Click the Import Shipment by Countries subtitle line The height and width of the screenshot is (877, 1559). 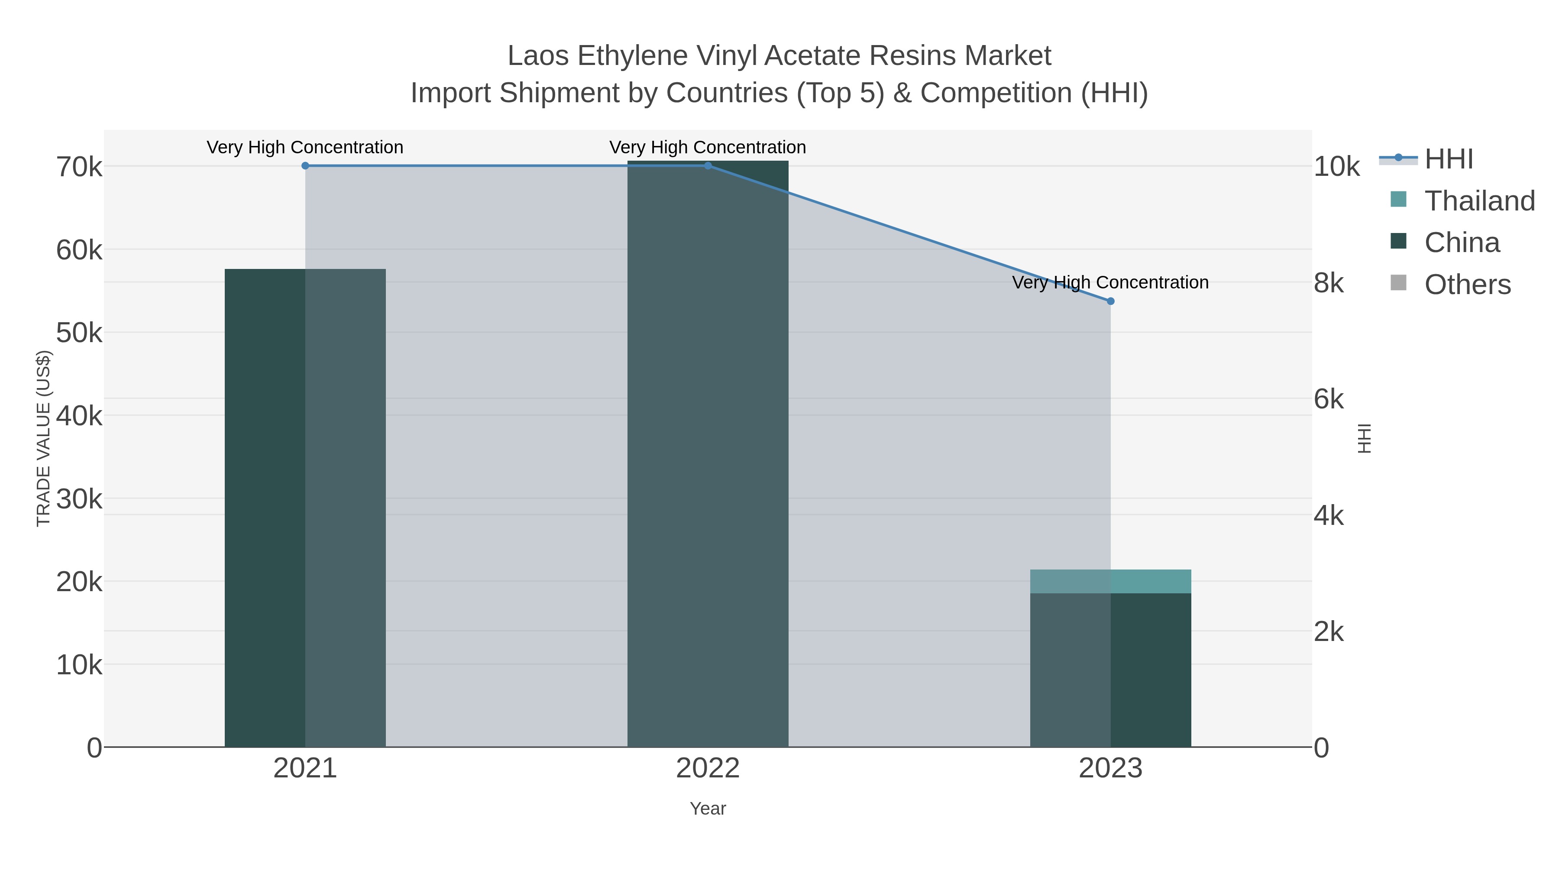779,94
